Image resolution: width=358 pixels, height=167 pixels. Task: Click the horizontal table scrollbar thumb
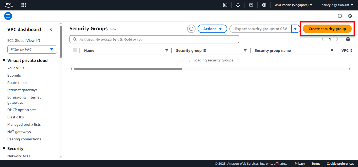(x=128, y=69)
